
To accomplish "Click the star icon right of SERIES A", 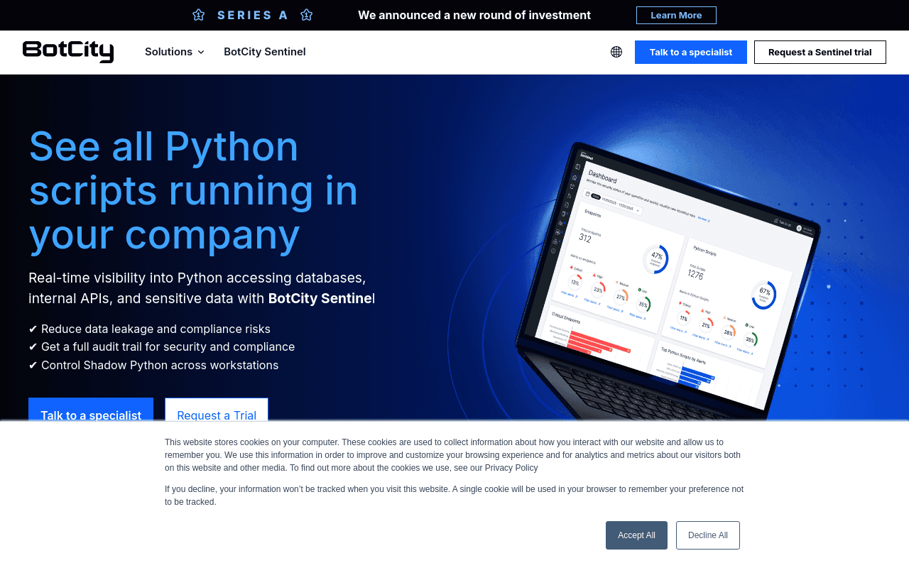I will pos(307,15).
